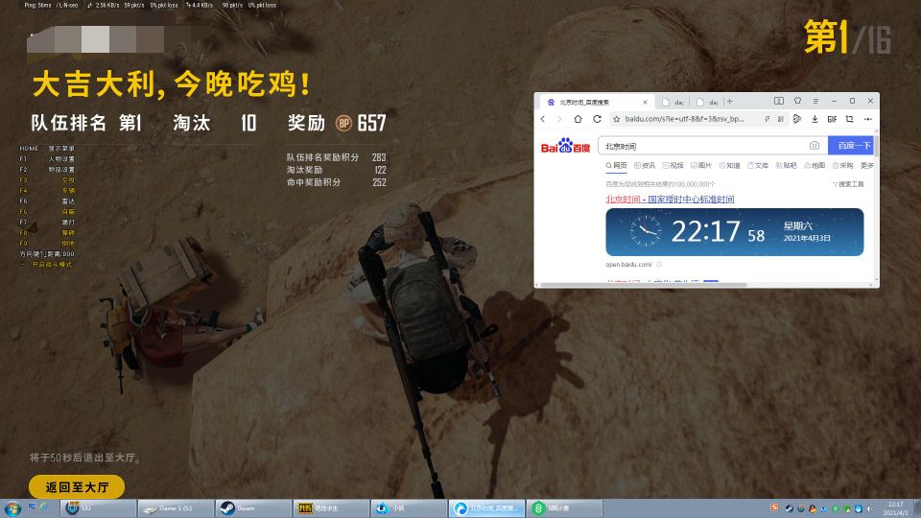
Task: Click the 百度一下 search button
Action: tap(851, 146)
